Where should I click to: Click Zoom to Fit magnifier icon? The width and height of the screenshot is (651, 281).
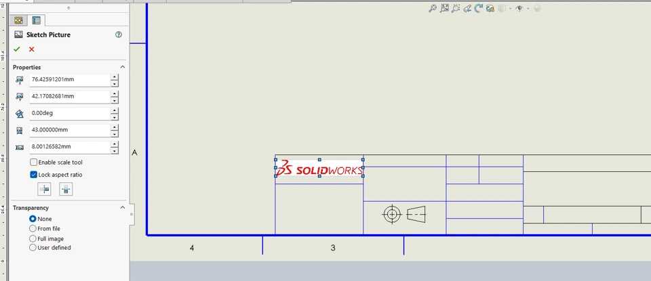(x=433, y=8)
